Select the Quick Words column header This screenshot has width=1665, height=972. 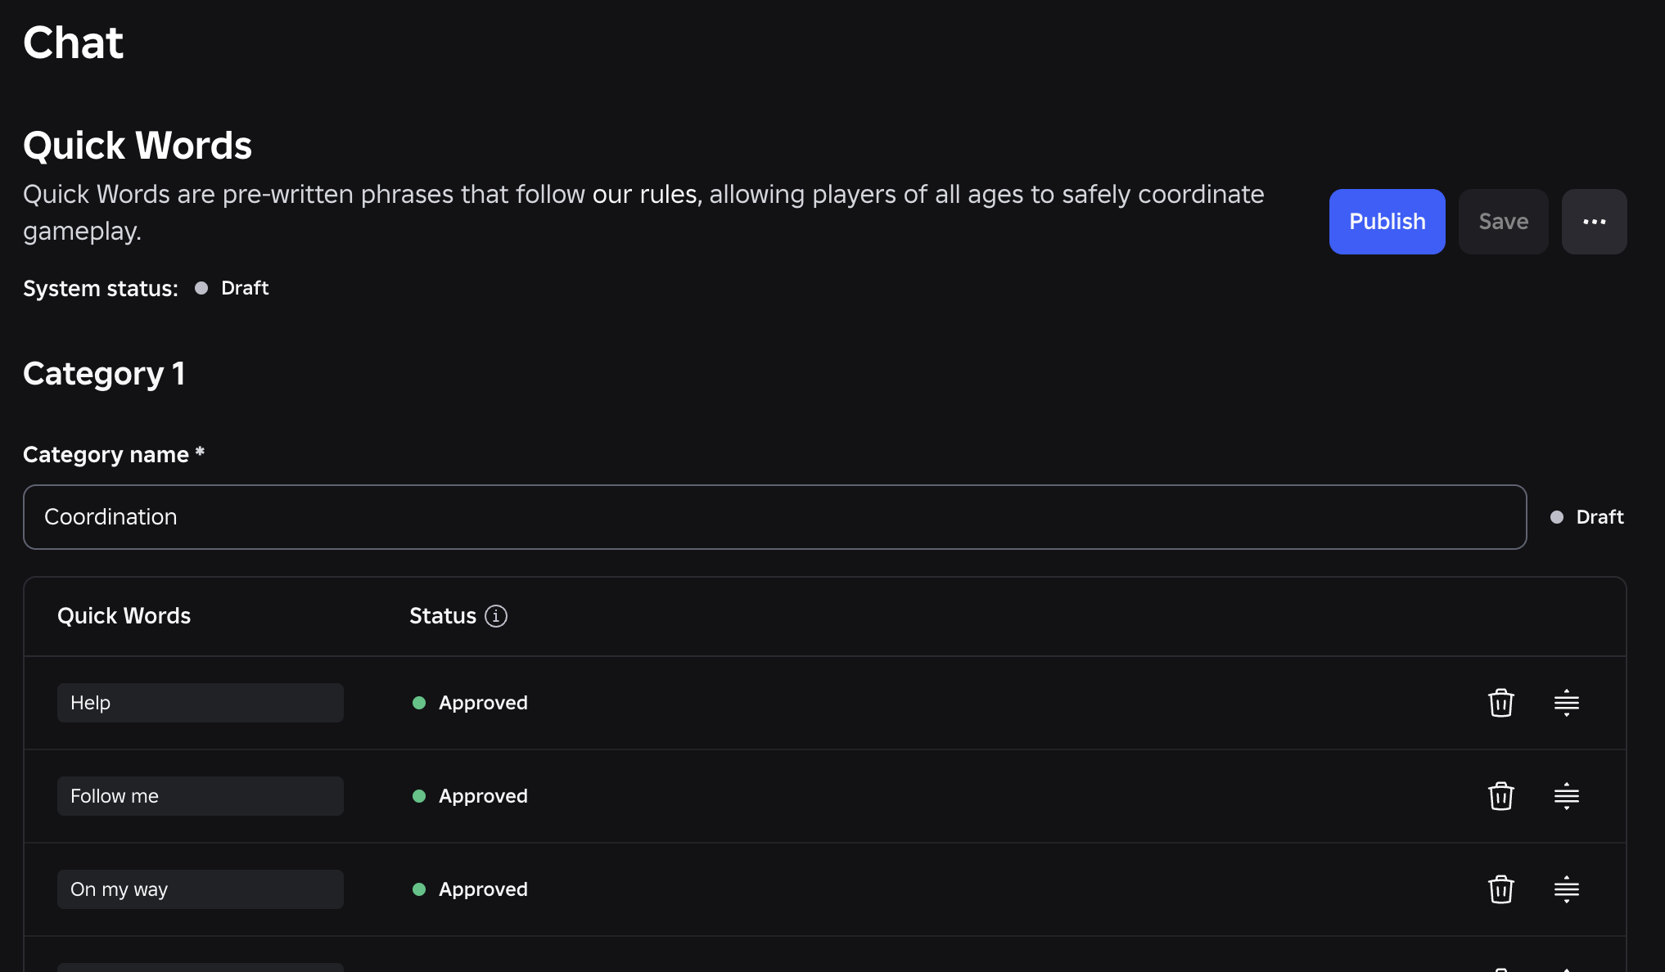click(124, 616)
